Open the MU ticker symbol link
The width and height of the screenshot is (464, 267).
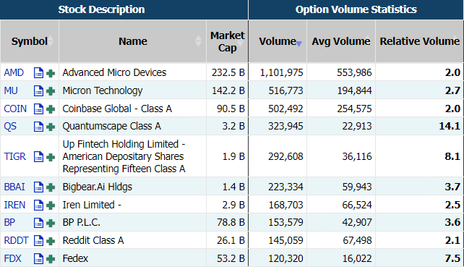tap(11, 90)
